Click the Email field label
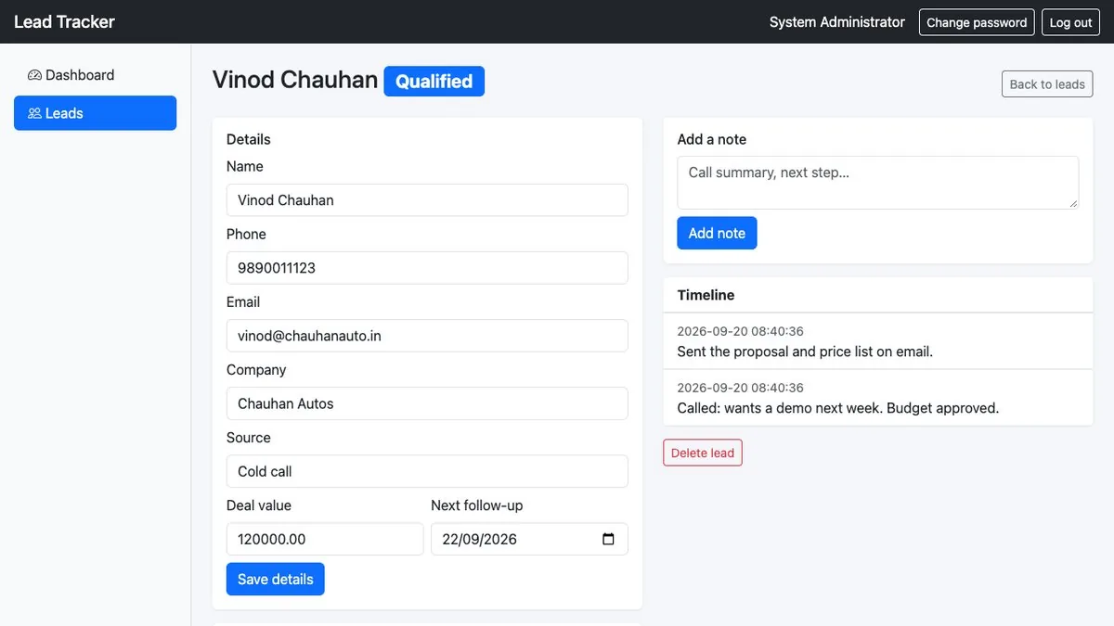1114x626 pixels. click(243, 302)
